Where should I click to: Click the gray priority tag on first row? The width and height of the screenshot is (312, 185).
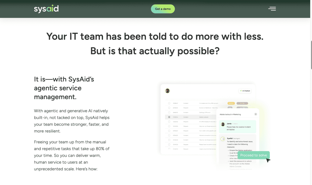242,103
